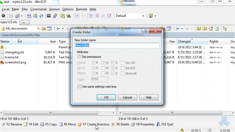Viewport: 235px width, 132px height.
Task: Click the new session plus tab
Action: pos(24,23)
